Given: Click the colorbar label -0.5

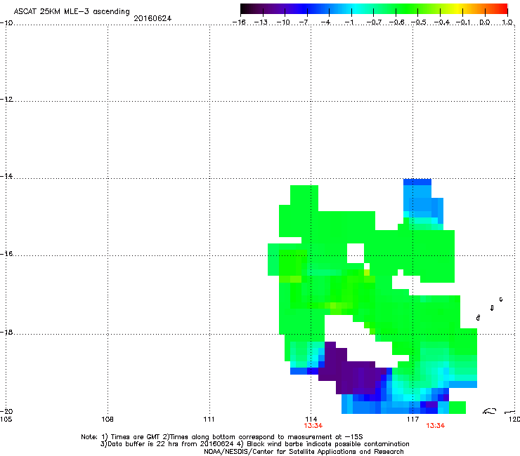Looking at the screenshot, I should pos(419,22).
